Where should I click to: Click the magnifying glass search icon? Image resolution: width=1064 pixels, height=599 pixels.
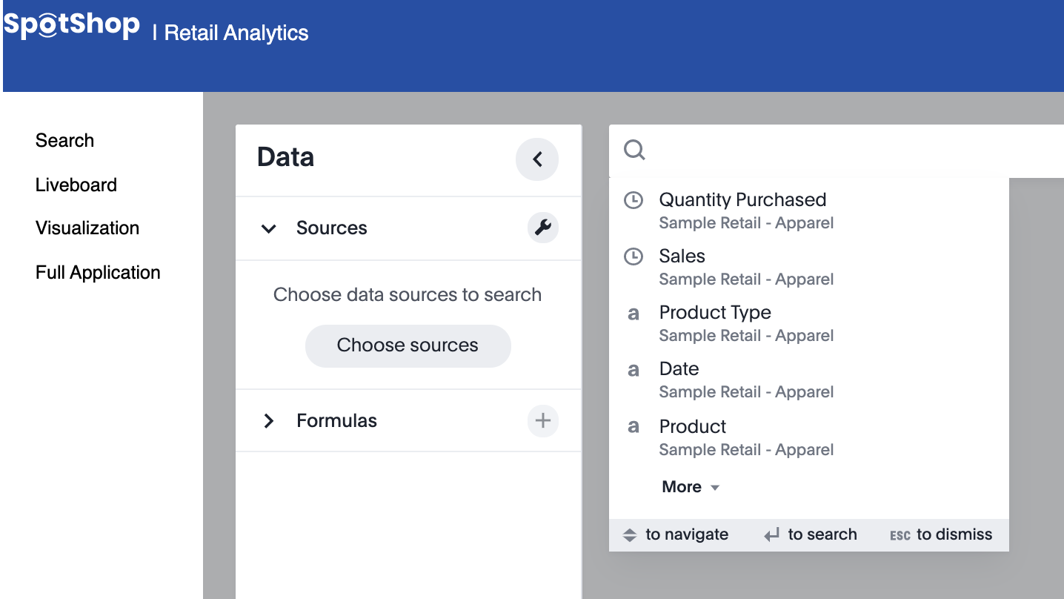pos(634,150)
